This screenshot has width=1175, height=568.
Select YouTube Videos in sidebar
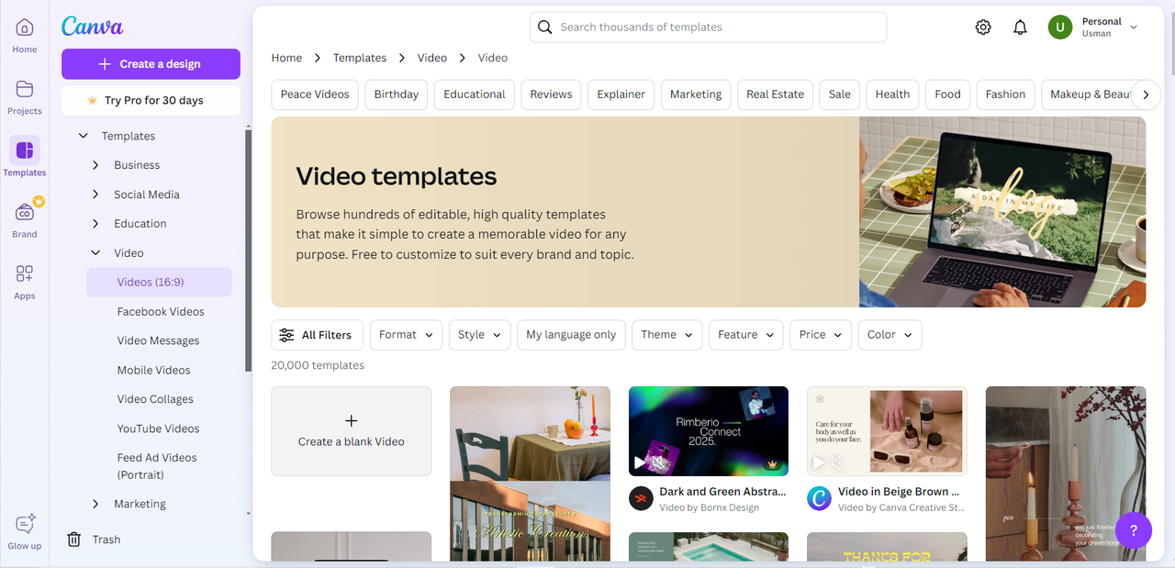158,429
